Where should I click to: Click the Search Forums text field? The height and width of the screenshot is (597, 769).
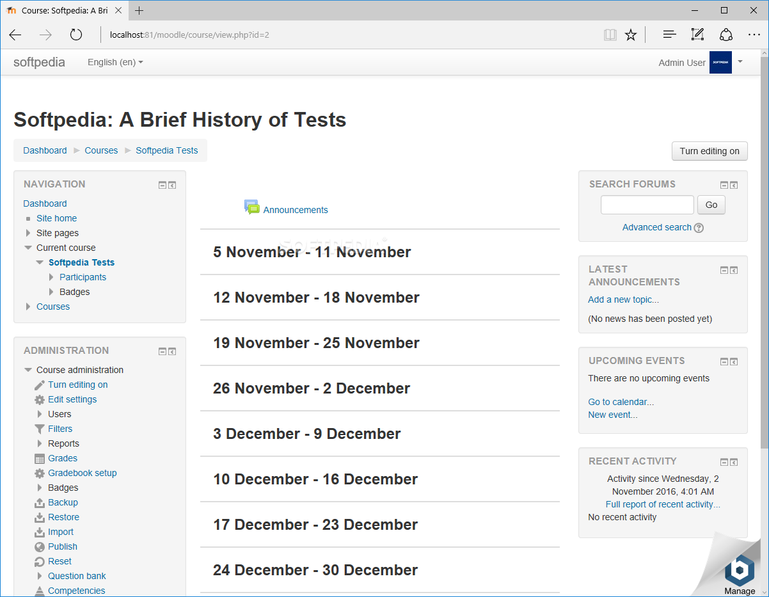point(647,205)
